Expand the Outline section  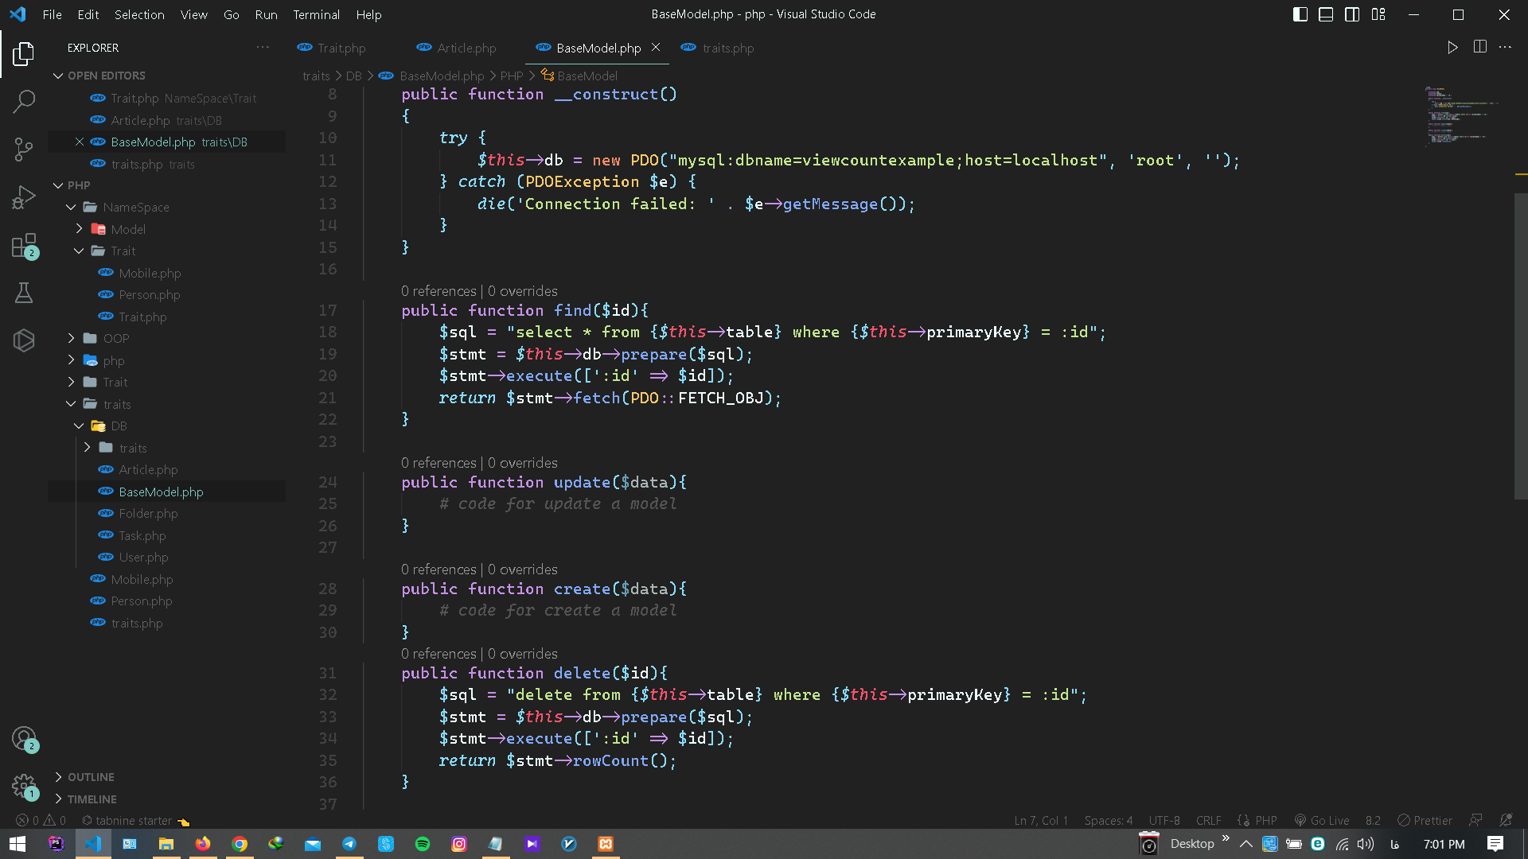click(x=91, y=777)
